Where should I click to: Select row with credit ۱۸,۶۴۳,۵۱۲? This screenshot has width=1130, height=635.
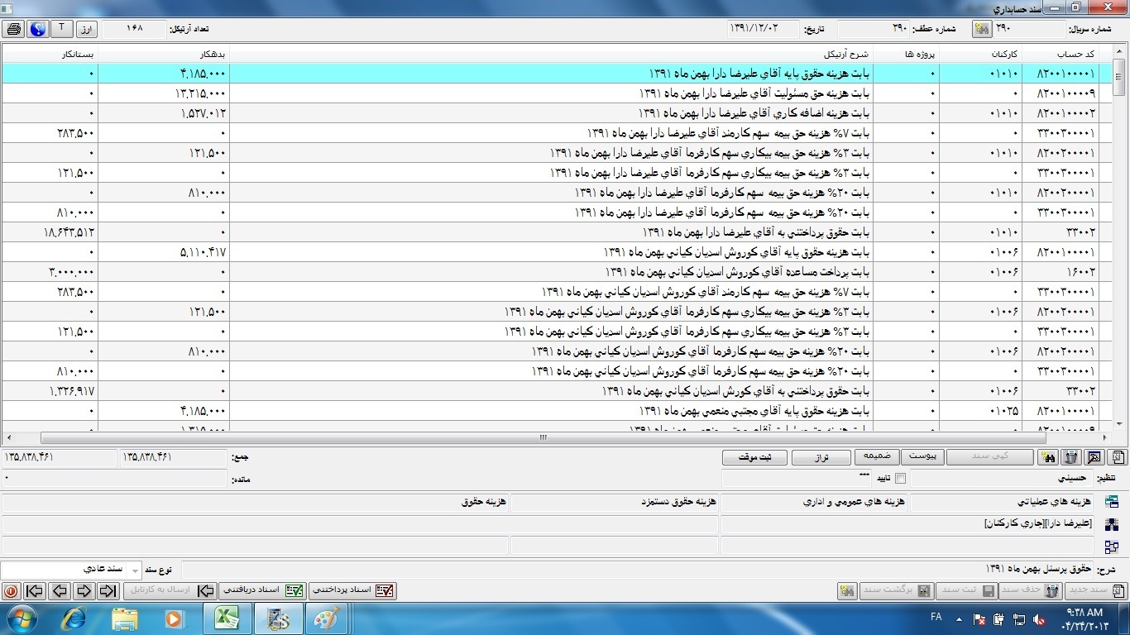coord(551,232)
